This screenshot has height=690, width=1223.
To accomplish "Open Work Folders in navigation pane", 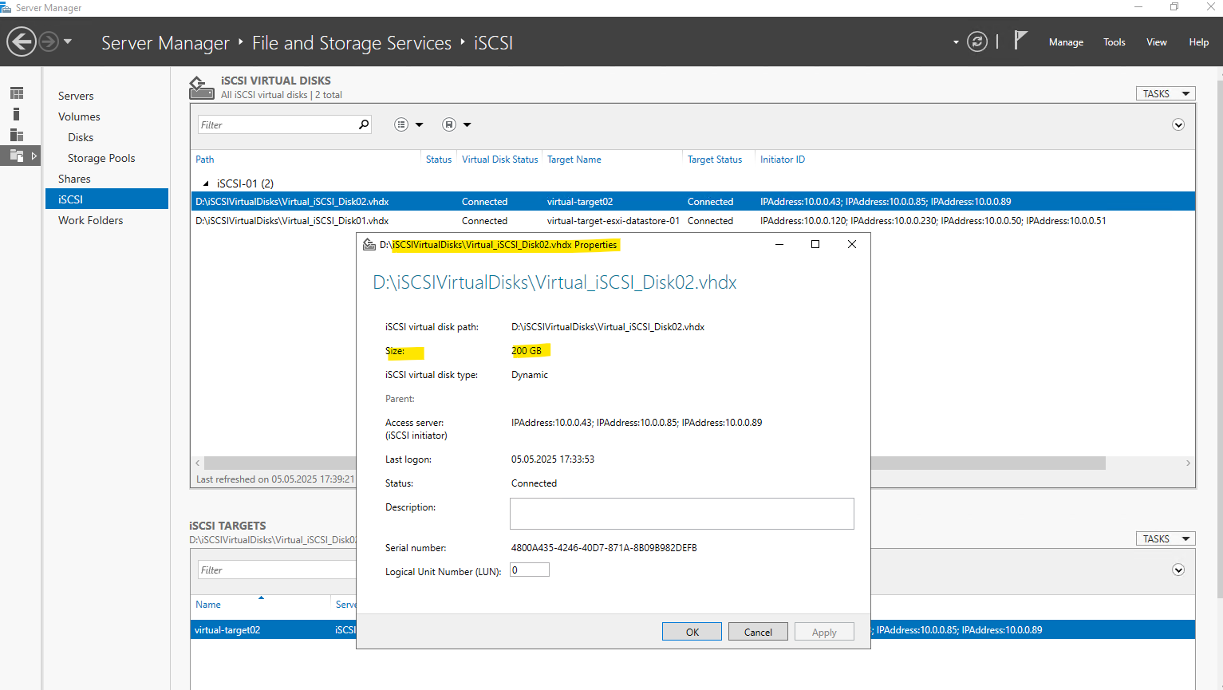I will point(90,220).
